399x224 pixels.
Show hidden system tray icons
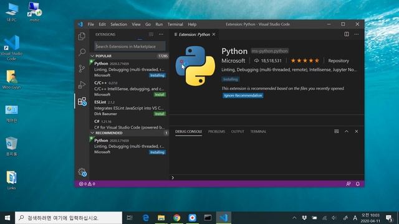click(294, 218)
